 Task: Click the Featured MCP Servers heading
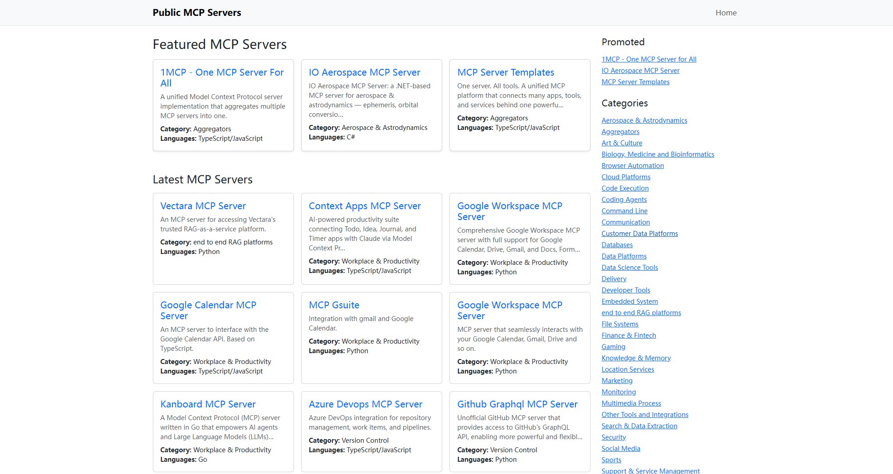point(220,44)
